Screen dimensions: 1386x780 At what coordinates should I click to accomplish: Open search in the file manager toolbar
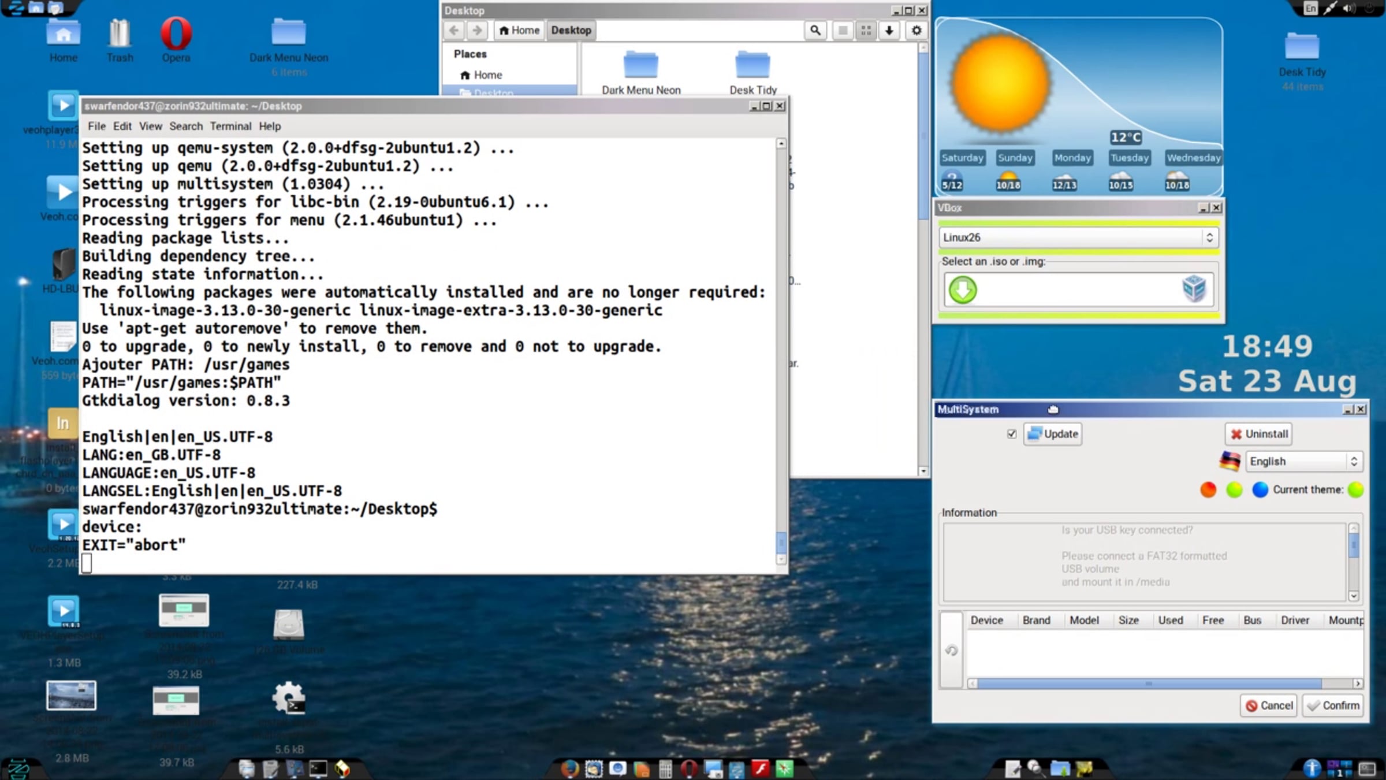click(x=815, y=30)
